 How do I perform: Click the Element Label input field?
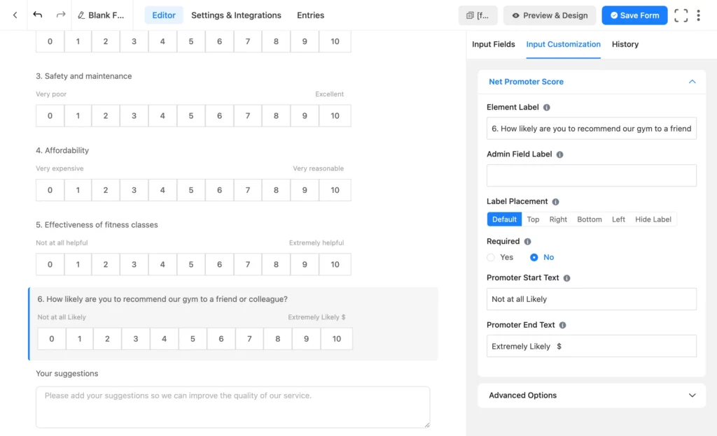(591, 129)
